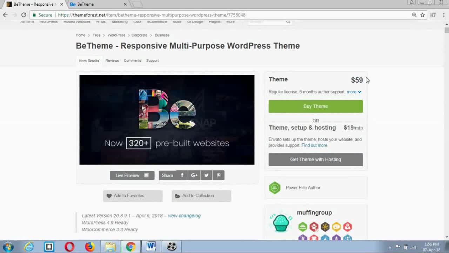The height and width of the screenshot is (253, 449).
Task: Switch to the Support tab
Action: click(x=153, y=60)
